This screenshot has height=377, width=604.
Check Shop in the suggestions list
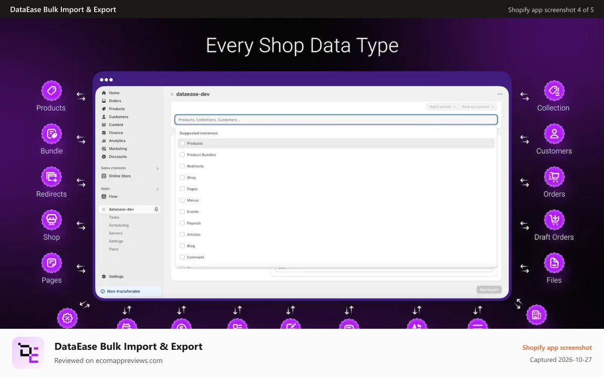click(x=182, y=177)
